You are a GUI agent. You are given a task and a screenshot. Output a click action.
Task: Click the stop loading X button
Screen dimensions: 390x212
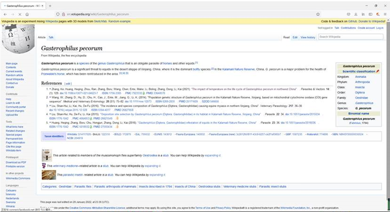[19, 14]
